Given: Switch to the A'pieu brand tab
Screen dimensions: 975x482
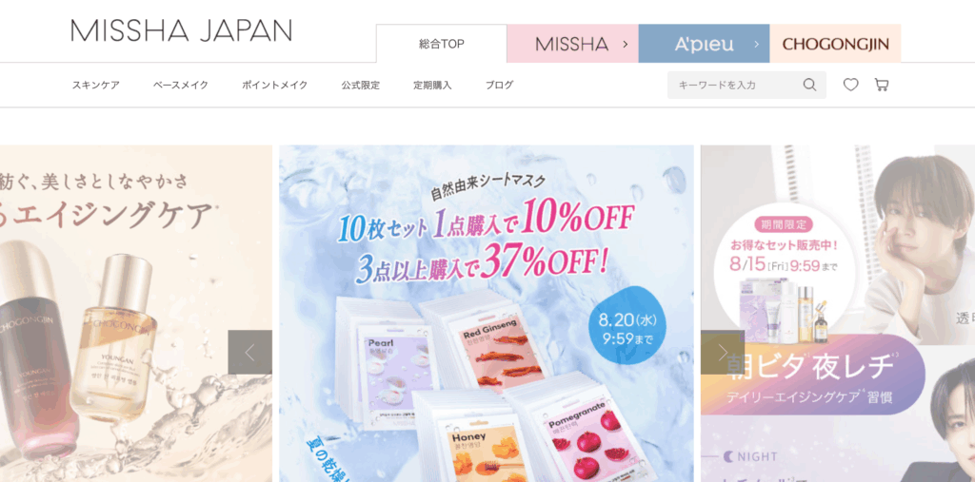Looking at the screenshot, I should tap(704, 44).
